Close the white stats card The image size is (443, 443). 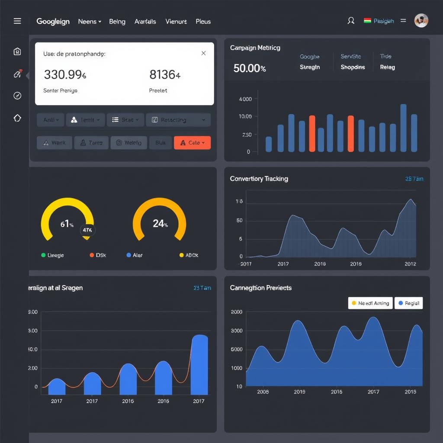click(x=203, y=53)
